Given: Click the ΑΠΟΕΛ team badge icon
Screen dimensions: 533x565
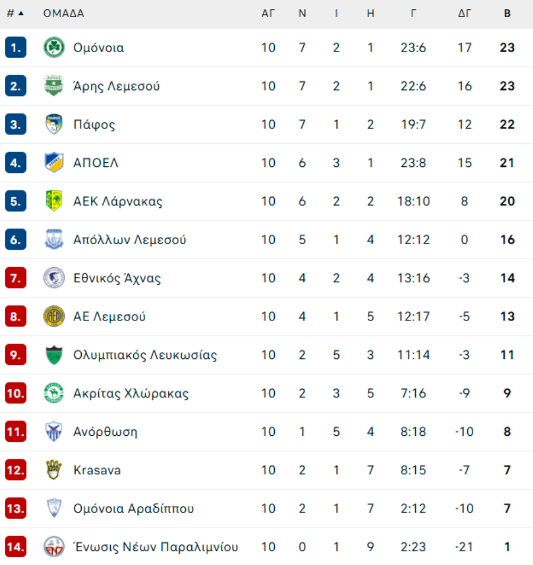Looking at the screenshot, I should pyautogui.click(x=54, y=163).
